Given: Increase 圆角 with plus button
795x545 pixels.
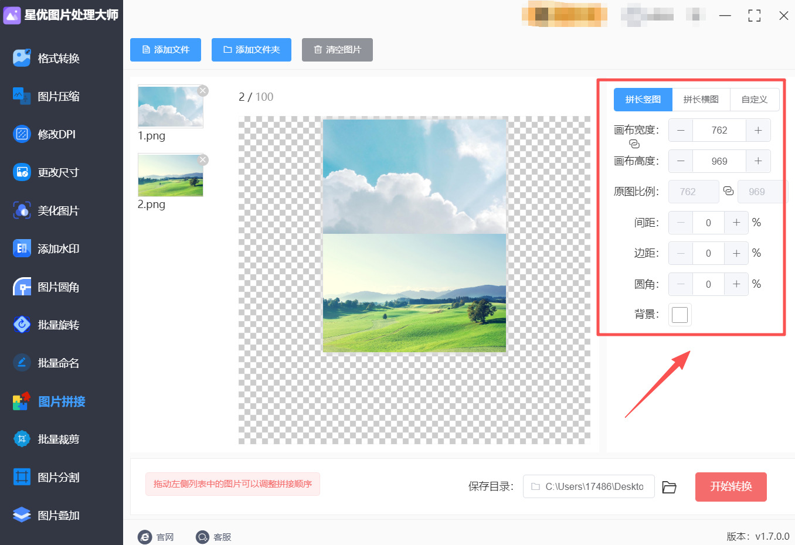Looking at the screenshot, I should tap(736, 284).
